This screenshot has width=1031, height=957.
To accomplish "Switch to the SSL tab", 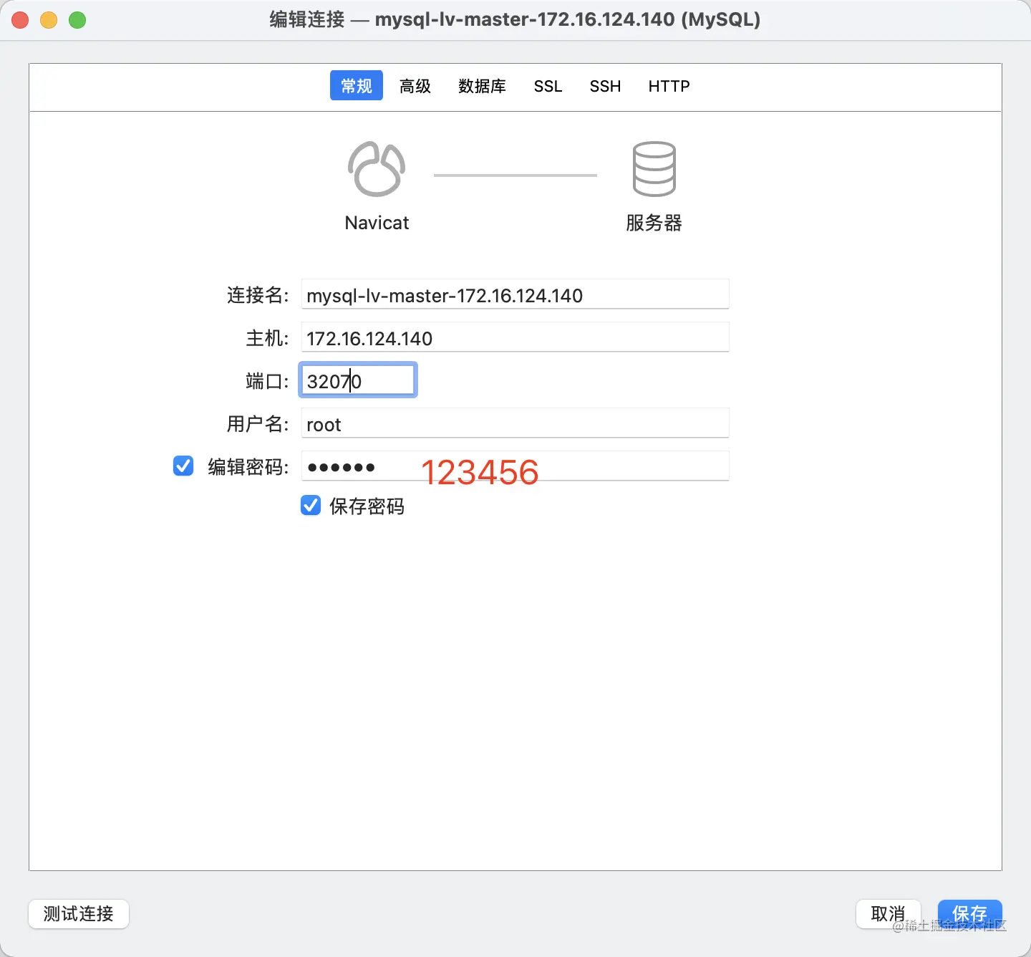I will (x=548, y=86).
